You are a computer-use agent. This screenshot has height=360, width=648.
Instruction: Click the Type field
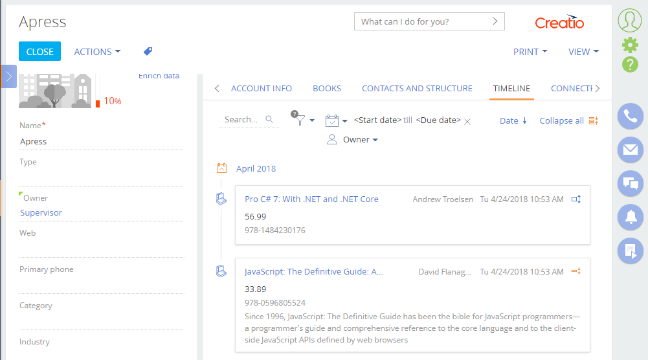pyautogui.click(x=102, y=177)
